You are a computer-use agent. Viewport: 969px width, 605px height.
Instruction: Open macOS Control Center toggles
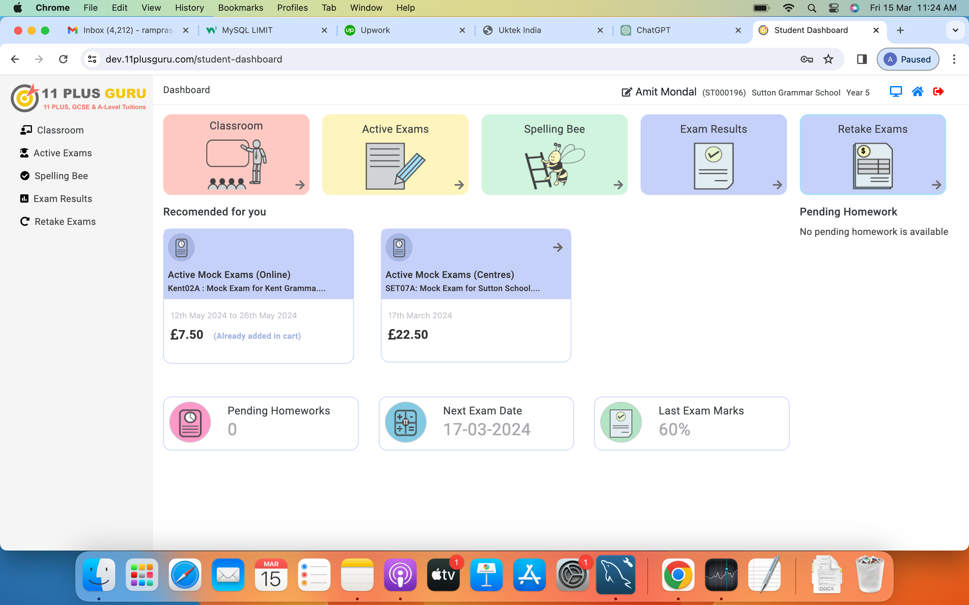[x=833, y=8]
